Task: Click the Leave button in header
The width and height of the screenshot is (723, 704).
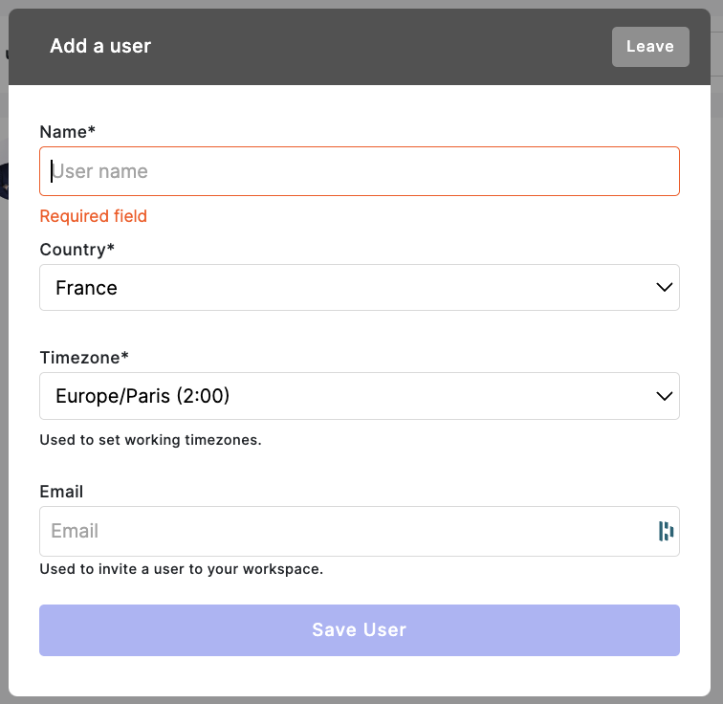Action: tap(650, 47)
